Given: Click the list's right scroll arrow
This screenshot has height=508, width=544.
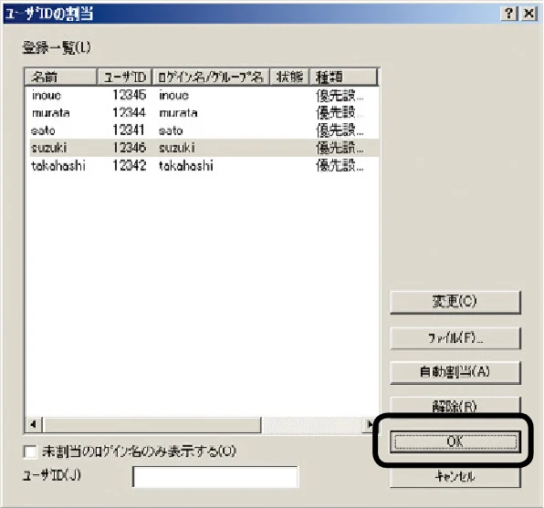Looking at the screenshot, I should tap(370, 424).
